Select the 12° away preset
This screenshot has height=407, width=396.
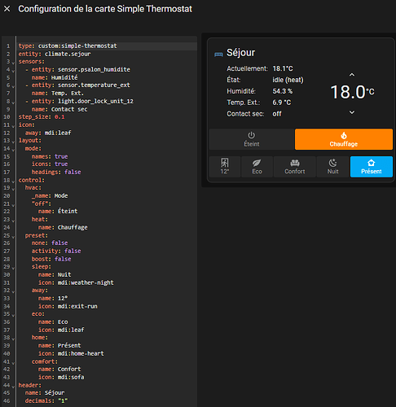click(x=225, y=167)
